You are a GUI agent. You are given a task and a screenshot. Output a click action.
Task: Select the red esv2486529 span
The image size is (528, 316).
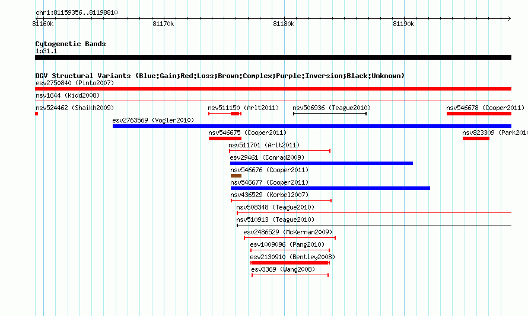tap(290, 238)
